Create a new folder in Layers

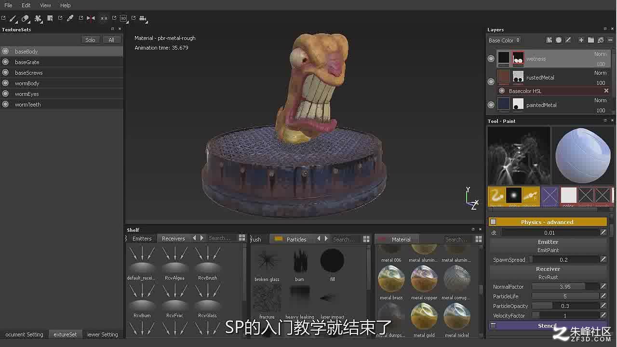pos(591,40)
